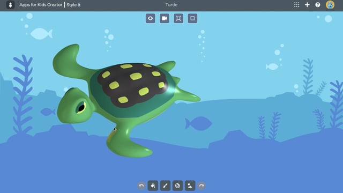343x193 pixels.
Task: Select the video camera tool
Action: click(x=165, y=18)
